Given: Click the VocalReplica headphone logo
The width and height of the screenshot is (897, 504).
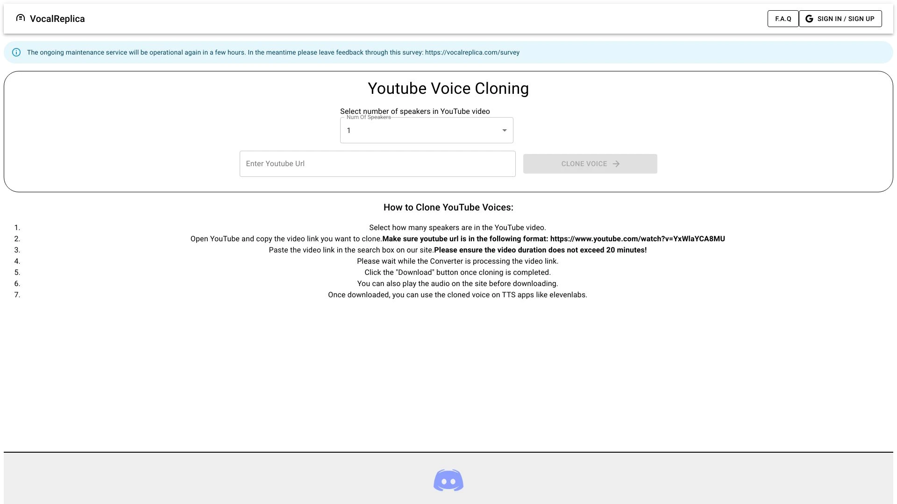Looking at the screenshot, I should pos(20,18).
